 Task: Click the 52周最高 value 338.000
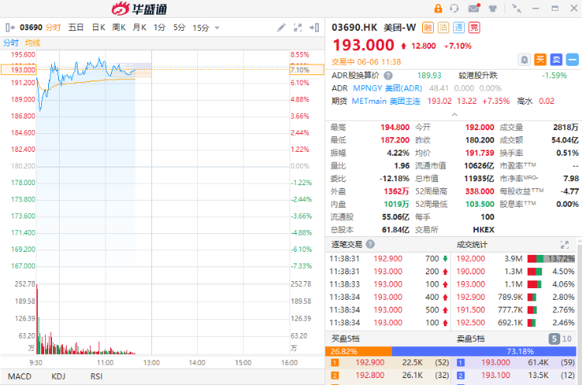tap(480, 191)
